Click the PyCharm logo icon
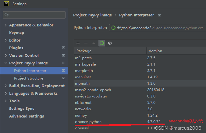 (x=6, y=4)
